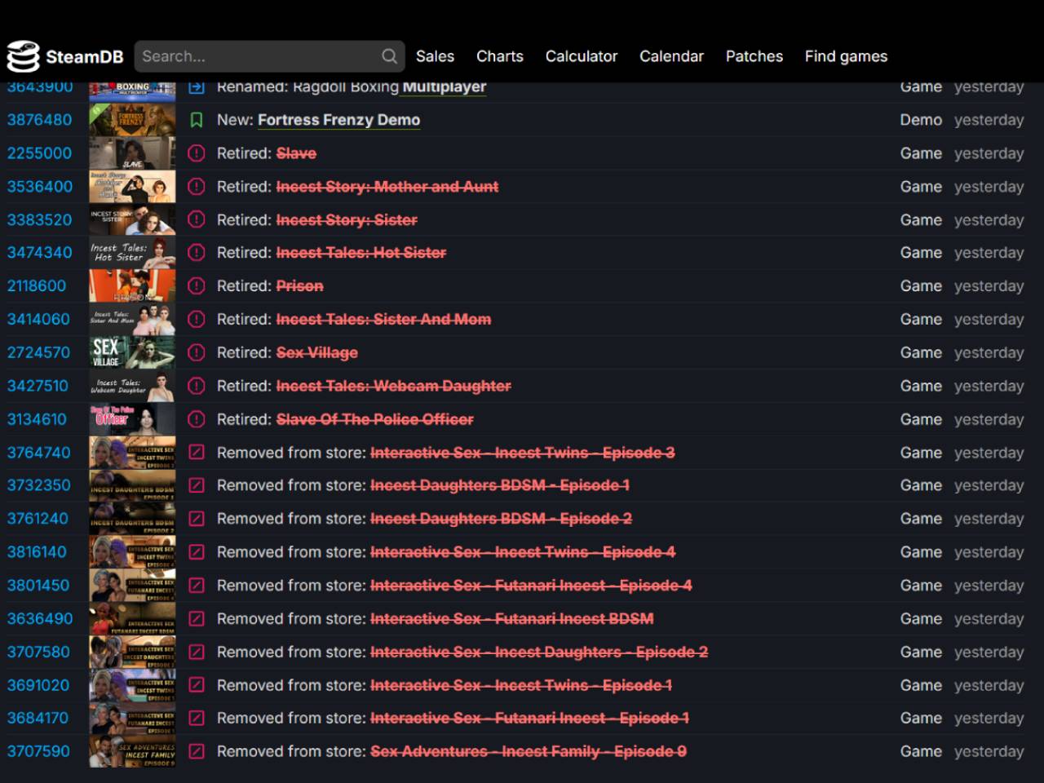Click yesterday timestamp in row 2118600
The image size is (1044, 783).
click(x=989, y=286)
